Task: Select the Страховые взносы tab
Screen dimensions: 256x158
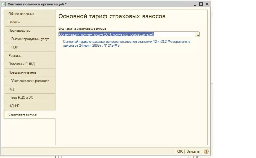Action: pos(30,115)
